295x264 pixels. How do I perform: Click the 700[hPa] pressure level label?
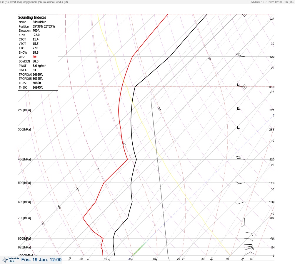[24, 218]
